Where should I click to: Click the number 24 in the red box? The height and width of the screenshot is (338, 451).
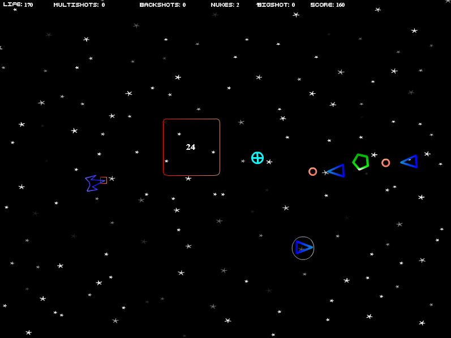pyautogui.click(x=190, y=147)
